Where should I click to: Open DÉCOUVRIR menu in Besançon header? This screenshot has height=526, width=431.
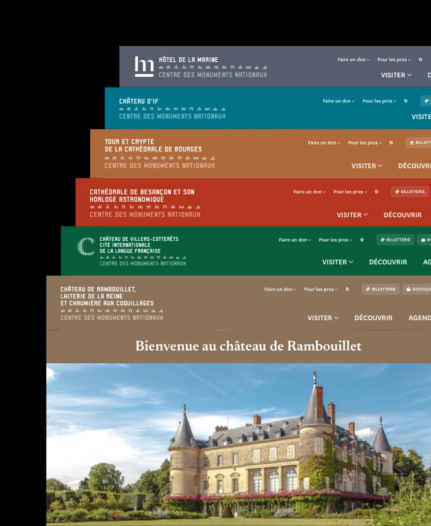(x=403, y=215)
